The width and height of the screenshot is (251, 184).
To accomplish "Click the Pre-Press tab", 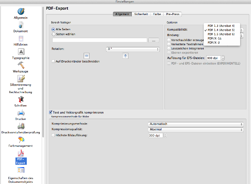I will pos(174,14).
